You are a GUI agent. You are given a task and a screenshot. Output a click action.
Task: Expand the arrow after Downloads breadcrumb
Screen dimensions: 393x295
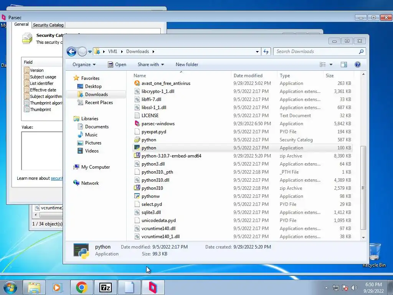click(x=154, y=51)
